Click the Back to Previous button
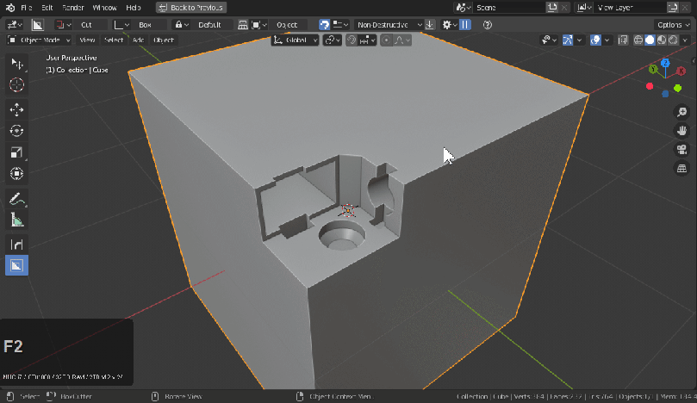 tap(190, 7)
